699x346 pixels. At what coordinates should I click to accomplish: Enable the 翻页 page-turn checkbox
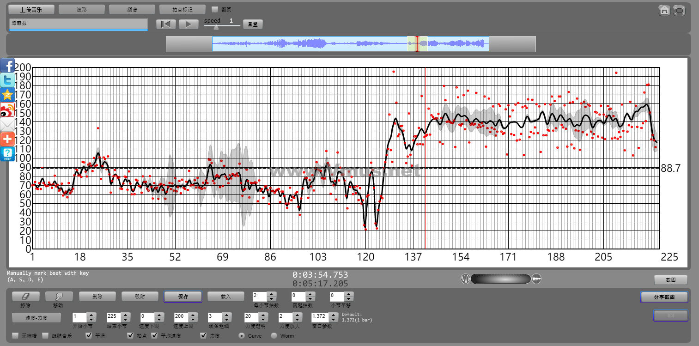[x=214, y=9]
